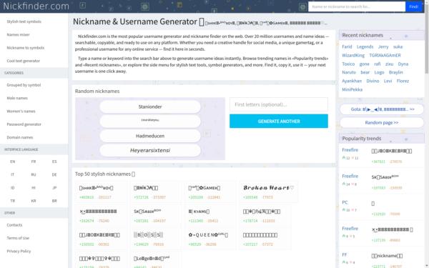Viewport: 429px width, 268px height.
Task: Open FF entry in Popularity trends
Action: 345,254
